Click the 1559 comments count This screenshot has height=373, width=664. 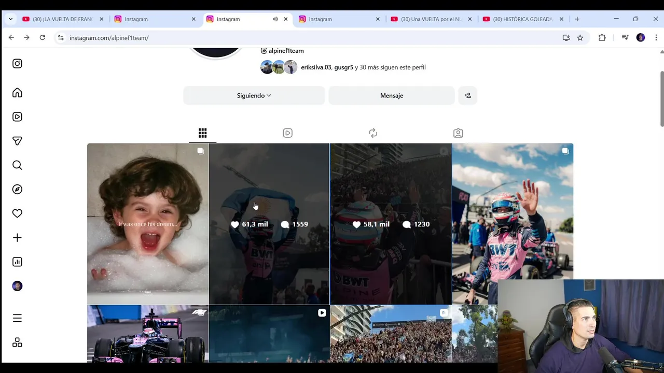coord(294,224)
